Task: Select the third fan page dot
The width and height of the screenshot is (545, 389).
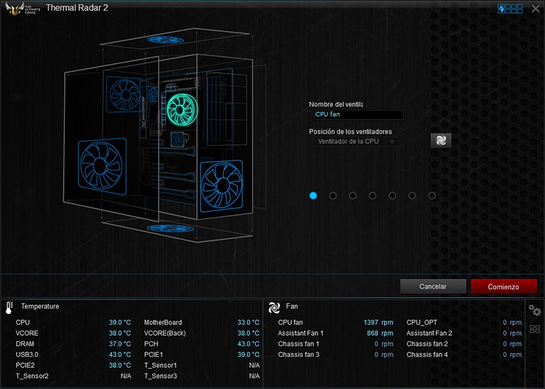Action: click(x=353, y=196)
